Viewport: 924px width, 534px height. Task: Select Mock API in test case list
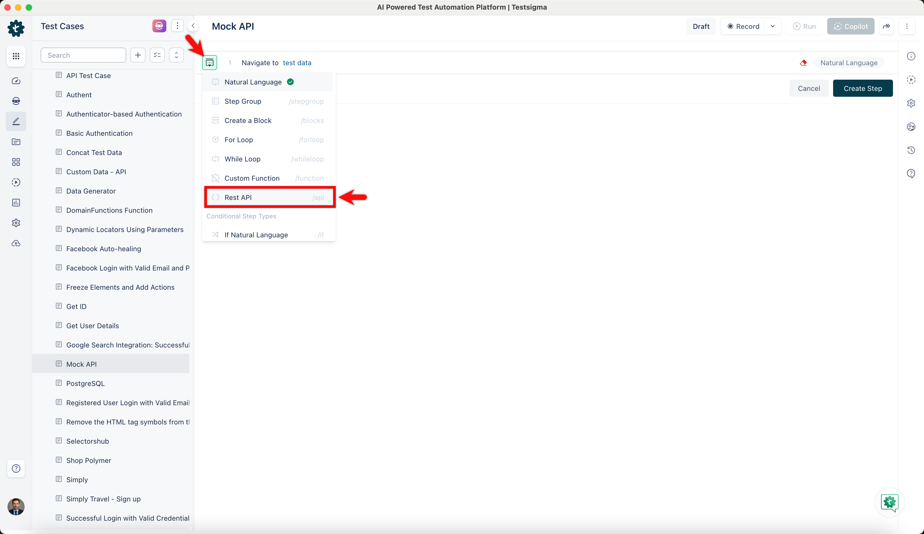[x=111, y=364]
